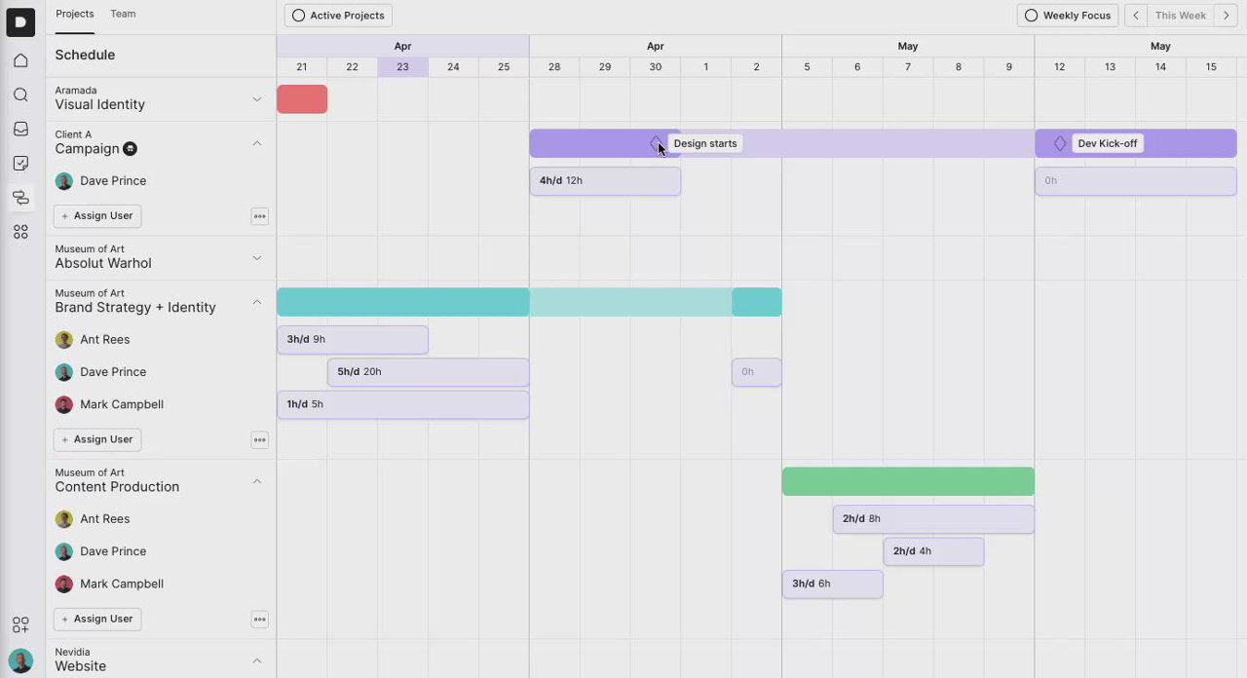Image resolution: width=1247 pixels, height=678 pixels.
Task: Click Assign User under Content Production
Action: point(97,620)
